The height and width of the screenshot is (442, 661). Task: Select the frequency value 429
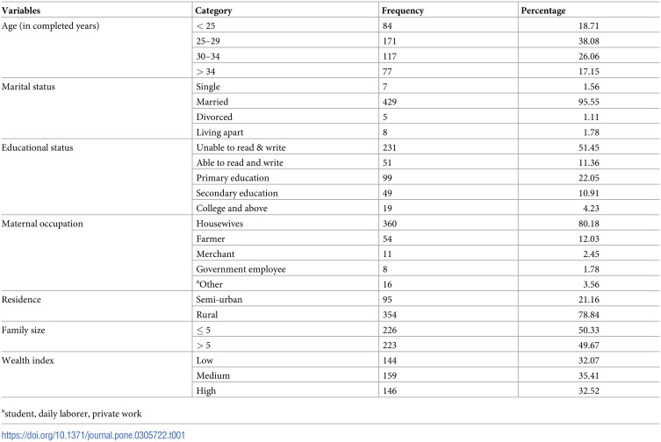click(390, 102)
